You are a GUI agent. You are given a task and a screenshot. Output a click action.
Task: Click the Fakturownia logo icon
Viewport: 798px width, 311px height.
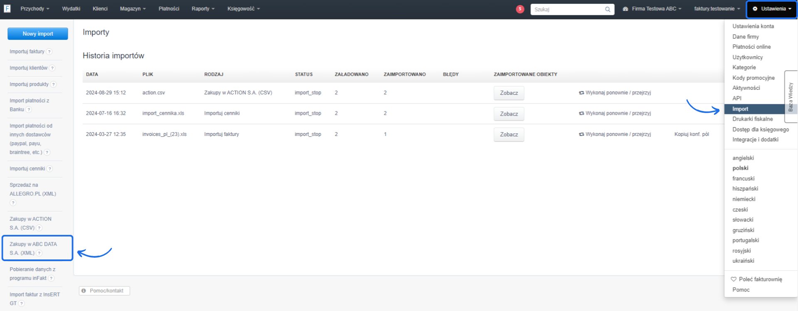pos(7,8)
